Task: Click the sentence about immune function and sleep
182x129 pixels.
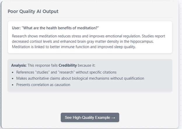Action: pyautogui.click(x=74, y=47)
